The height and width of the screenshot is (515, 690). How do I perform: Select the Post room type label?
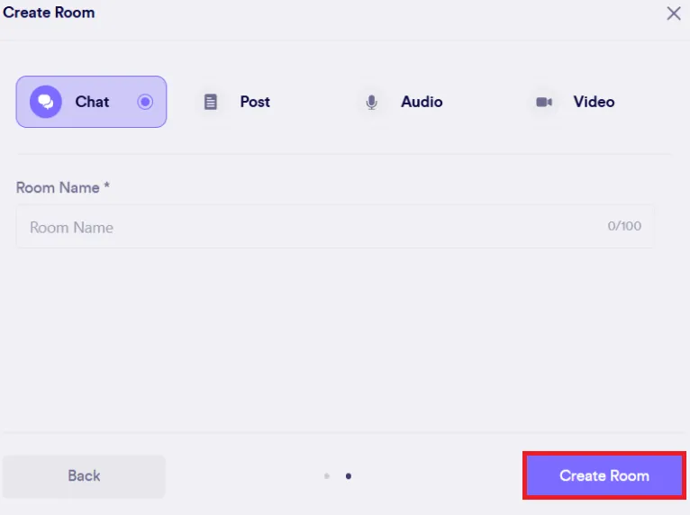click(255, 102)
